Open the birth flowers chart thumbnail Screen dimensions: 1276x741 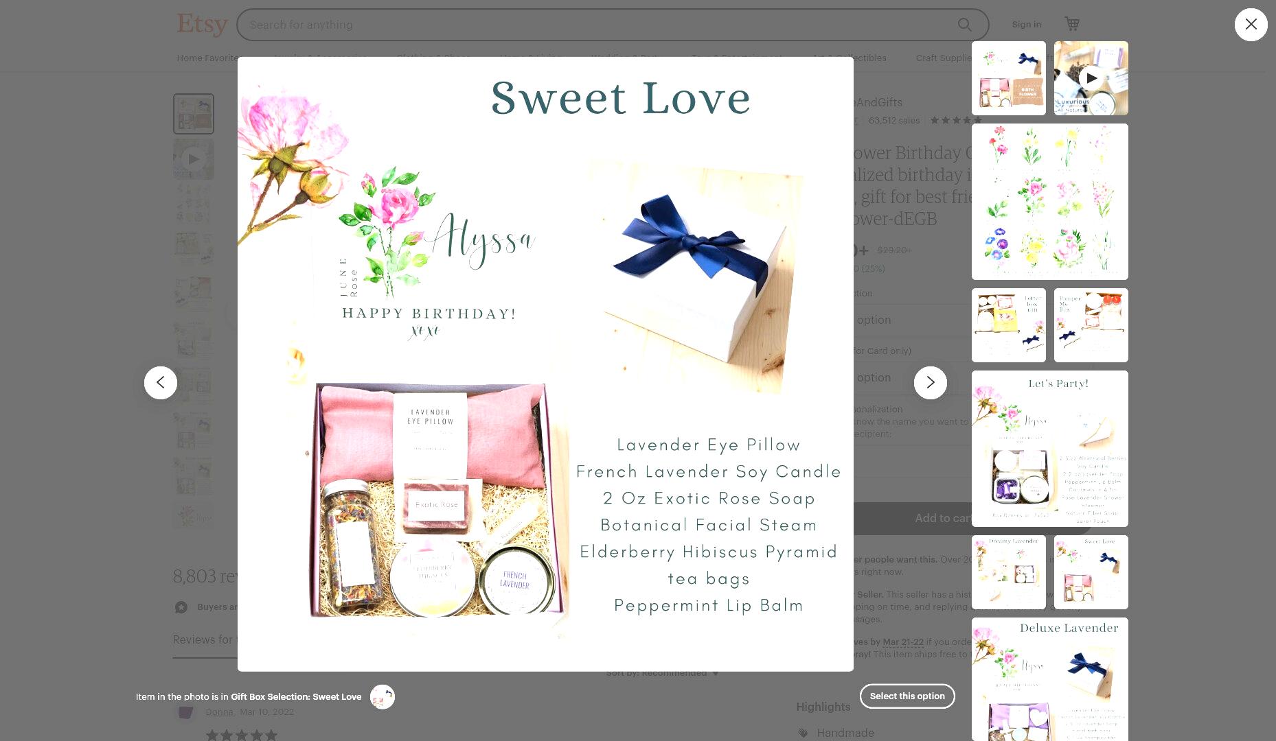(x=1049, y=202)
